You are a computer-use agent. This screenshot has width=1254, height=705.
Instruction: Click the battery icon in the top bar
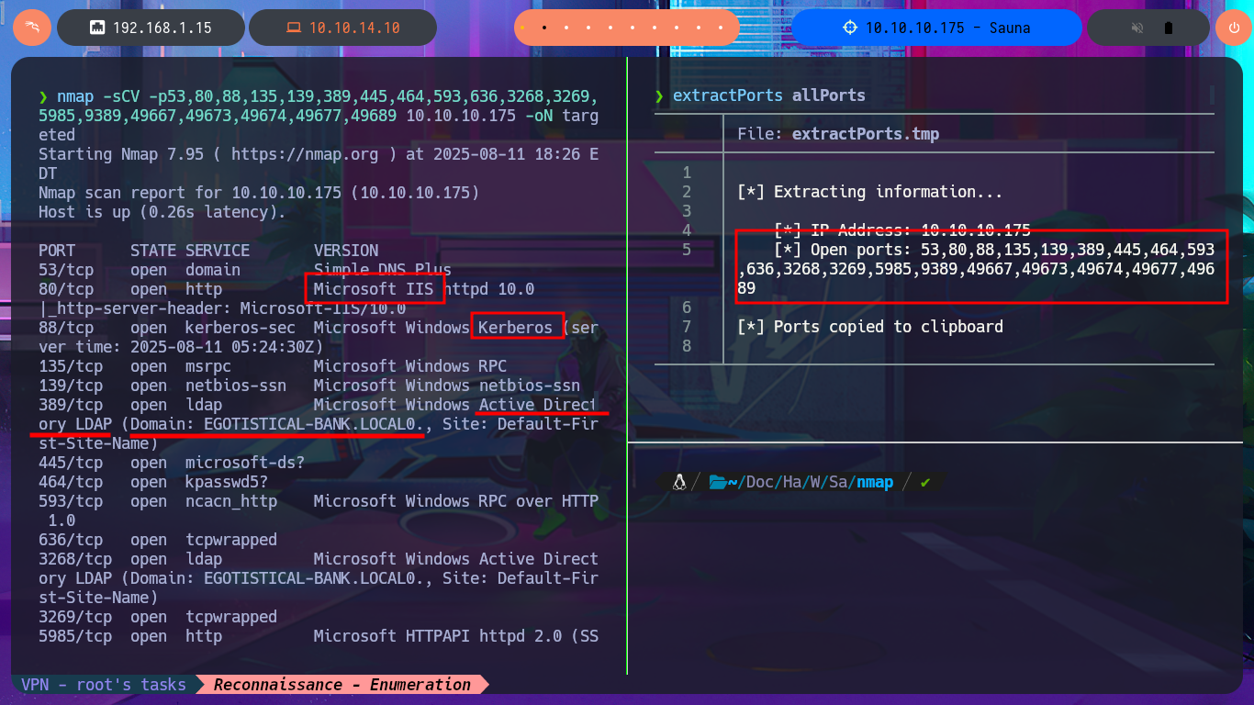[x=1168, y=28]
